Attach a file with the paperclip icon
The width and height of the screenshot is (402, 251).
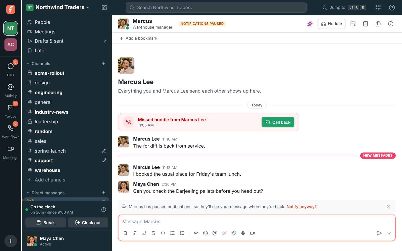tap(234, 233)
